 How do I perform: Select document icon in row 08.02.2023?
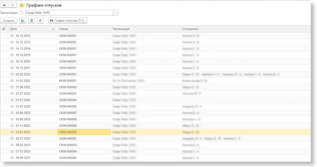(x=12, y=145)
